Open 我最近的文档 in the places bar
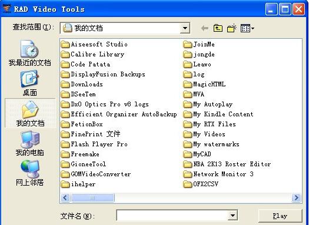This screenshot has width=309, height=225. 29,53
